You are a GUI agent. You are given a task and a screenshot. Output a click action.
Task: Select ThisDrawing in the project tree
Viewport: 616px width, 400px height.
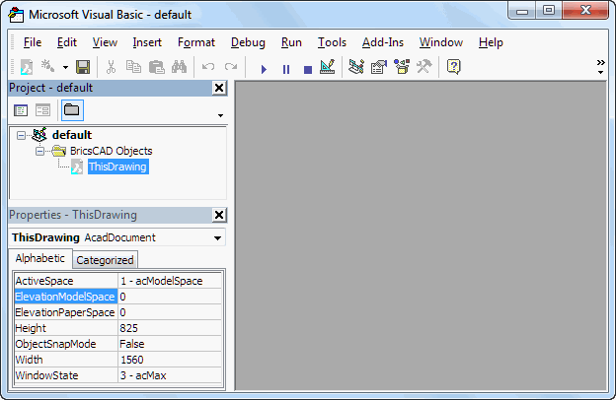117,167
